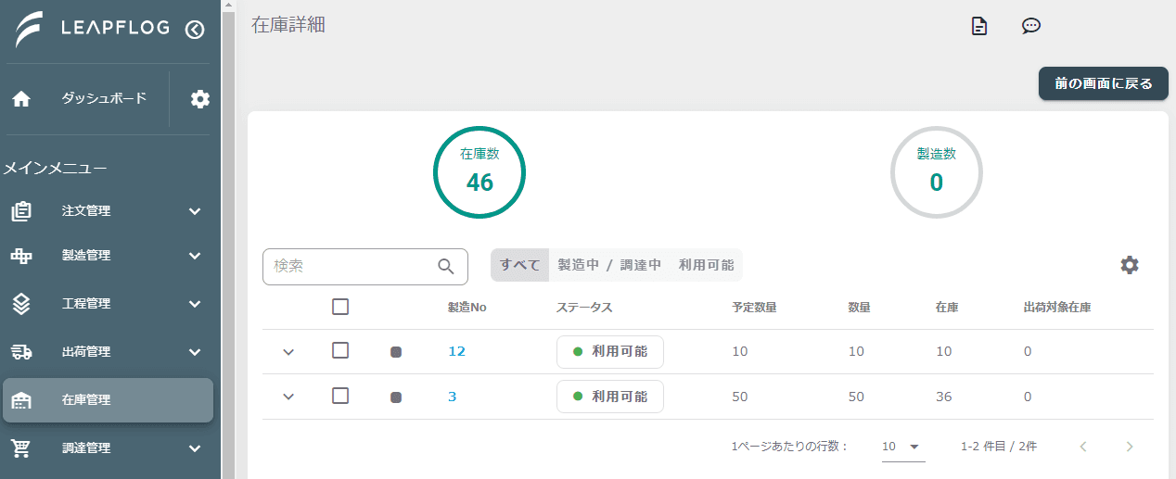Click the search magnifier icon
Image resolution: width=1176 pixels, height=479 pixels.
[446, 267]
